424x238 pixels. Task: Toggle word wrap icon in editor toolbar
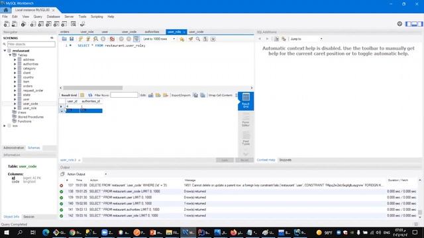pos(213,39)
